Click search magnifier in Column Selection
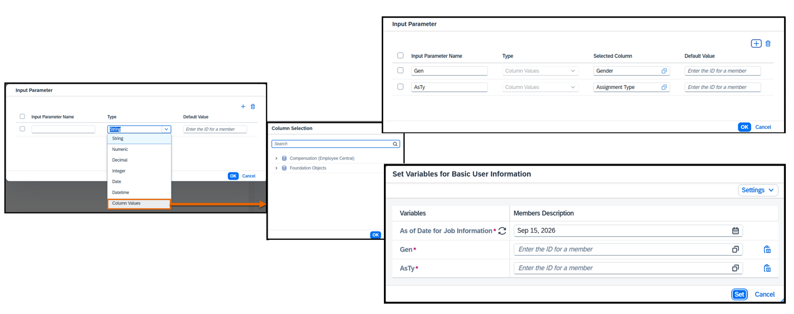 click(395, 144)
